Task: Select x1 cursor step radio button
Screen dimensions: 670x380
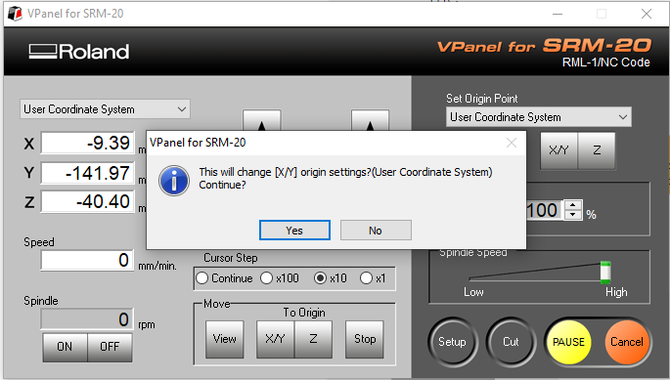Action: click(373, 278)
